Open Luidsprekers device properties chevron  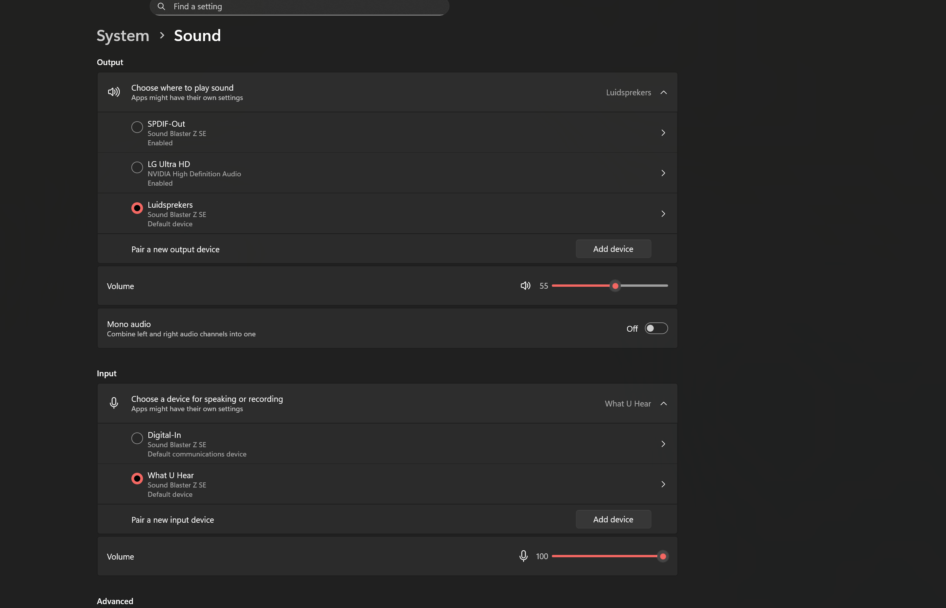click(x=663, y=214)
